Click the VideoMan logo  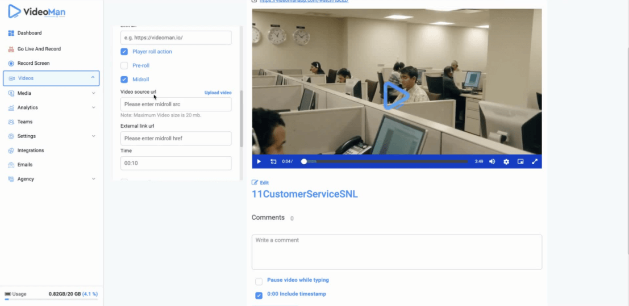coord(38,11)
